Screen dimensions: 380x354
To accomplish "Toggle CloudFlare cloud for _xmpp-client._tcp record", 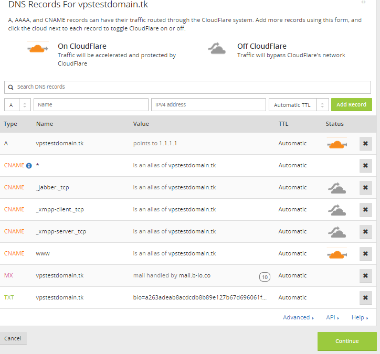I will (x=337, y=210).
